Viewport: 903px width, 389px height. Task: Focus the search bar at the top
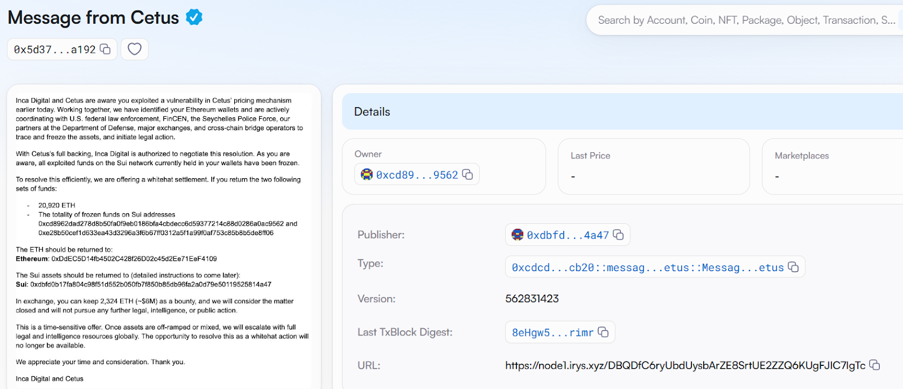[745, 20]
